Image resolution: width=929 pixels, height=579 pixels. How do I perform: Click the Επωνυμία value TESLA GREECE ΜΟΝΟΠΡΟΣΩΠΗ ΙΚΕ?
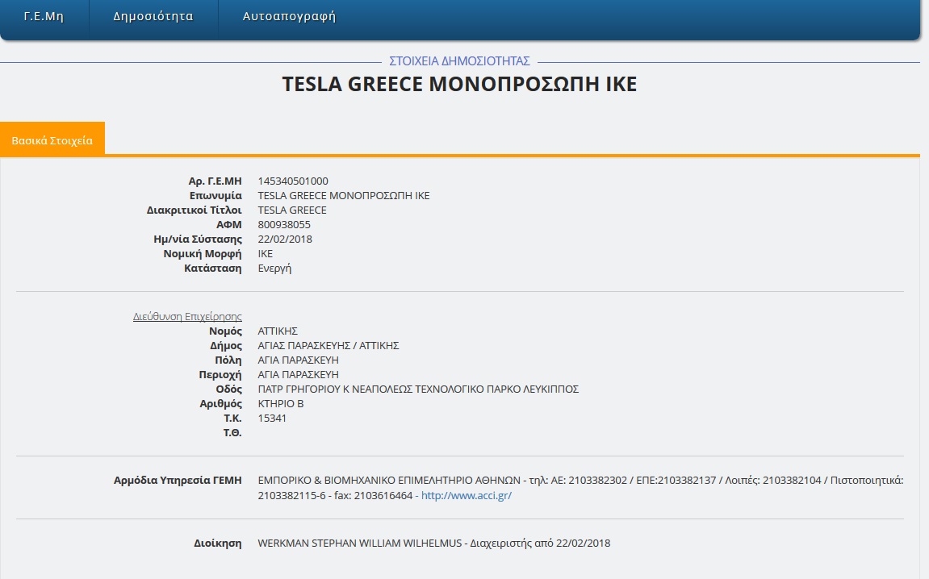[344, 195]
